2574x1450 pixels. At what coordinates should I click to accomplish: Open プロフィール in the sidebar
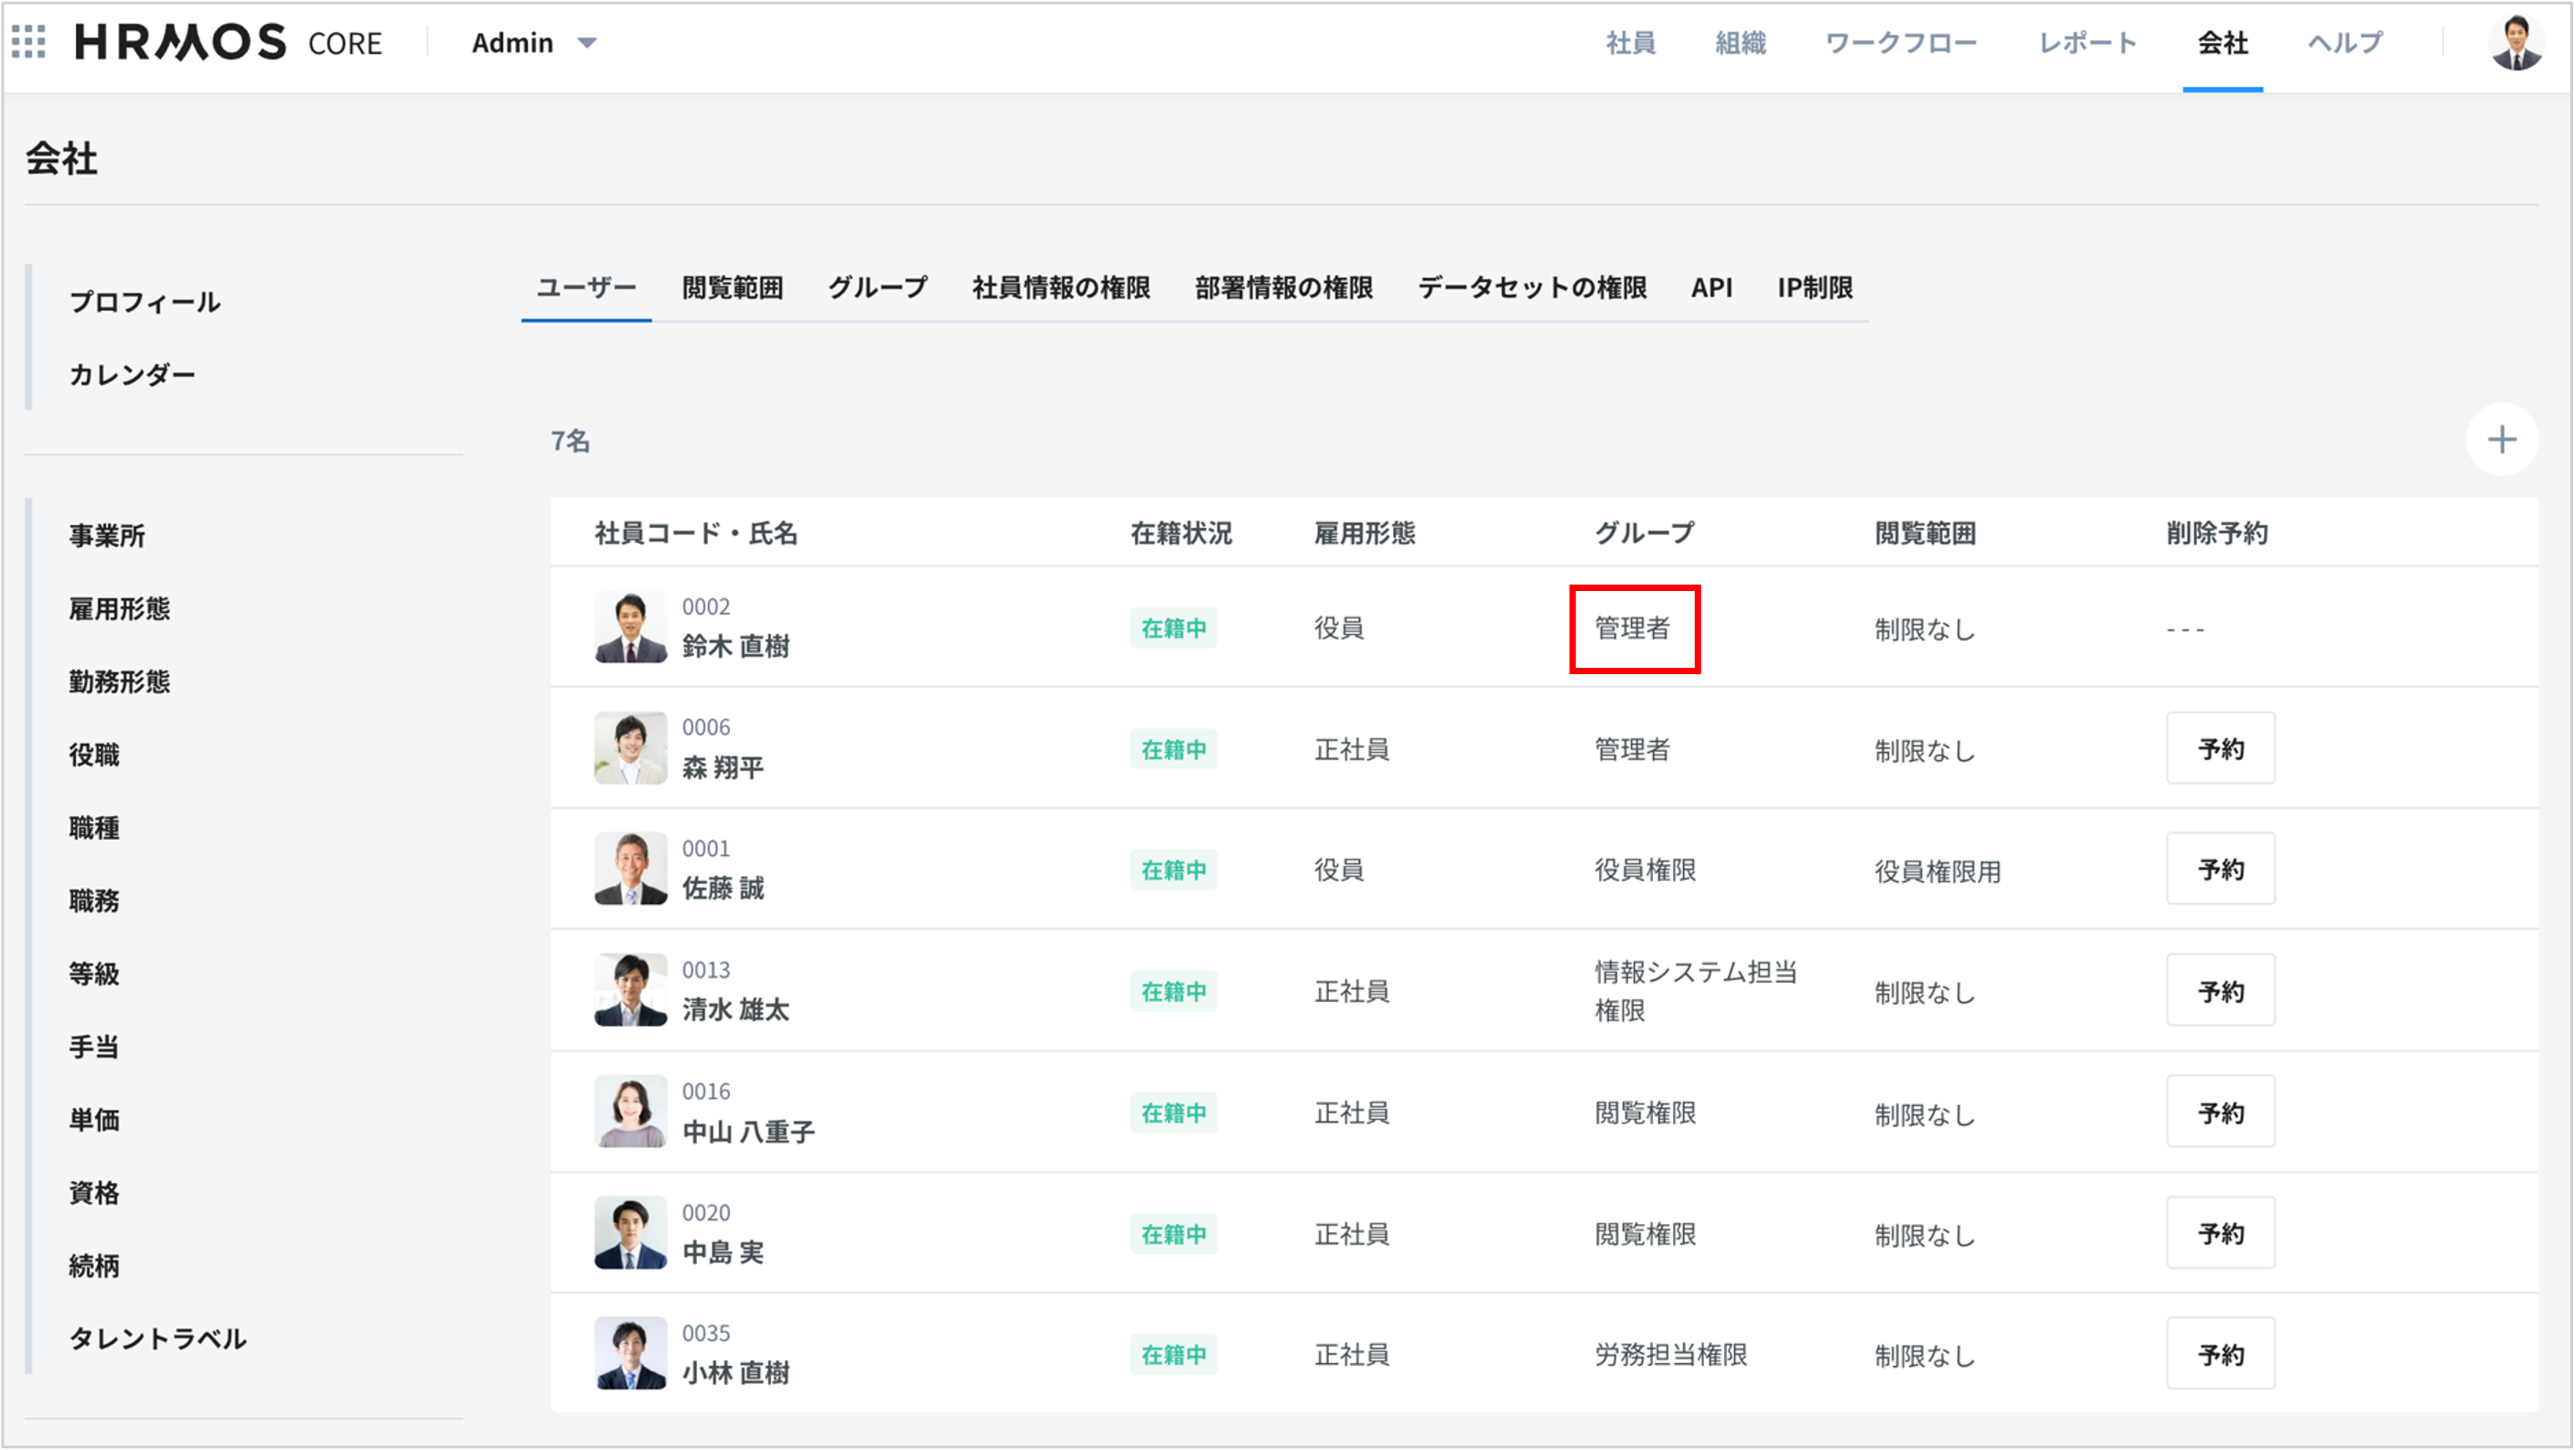click(x=144, y=301)
